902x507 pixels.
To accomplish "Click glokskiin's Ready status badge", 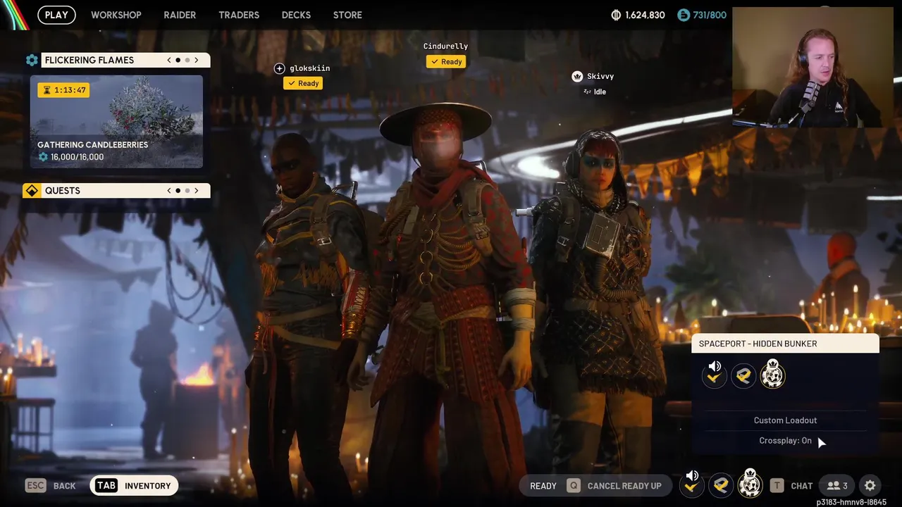I will (303, 83).
